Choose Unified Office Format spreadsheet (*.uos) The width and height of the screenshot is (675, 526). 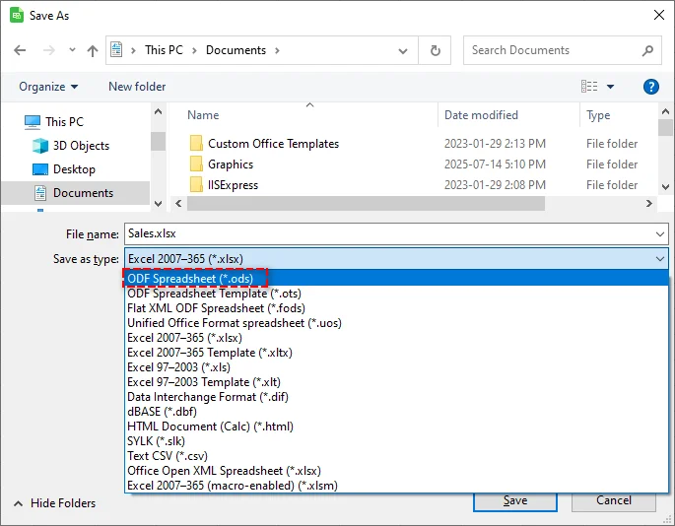(396, 323)
